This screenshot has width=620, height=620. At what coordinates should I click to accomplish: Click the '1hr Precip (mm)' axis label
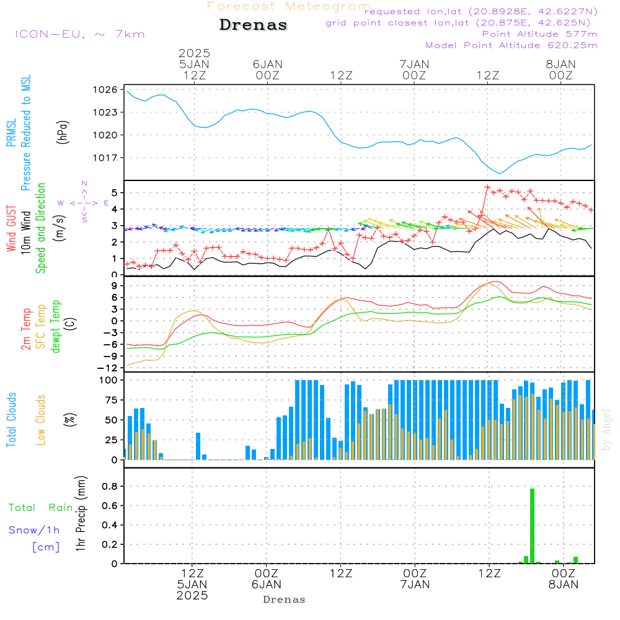[x=81, y=513]
